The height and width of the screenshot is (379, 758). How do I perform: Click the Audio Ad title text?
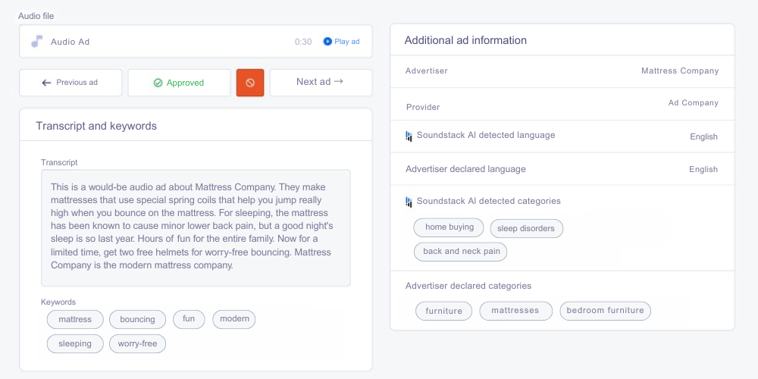70,42
